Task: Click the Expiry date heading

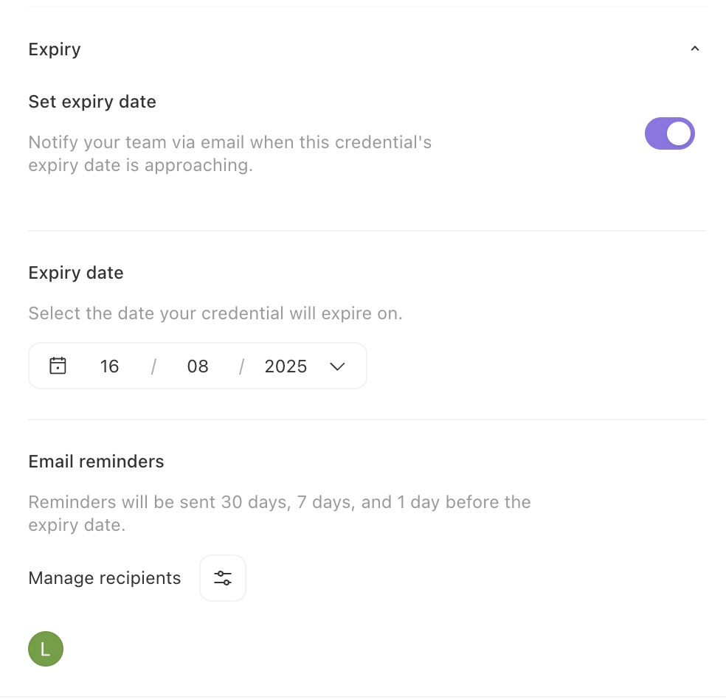Action: [76, 273]
